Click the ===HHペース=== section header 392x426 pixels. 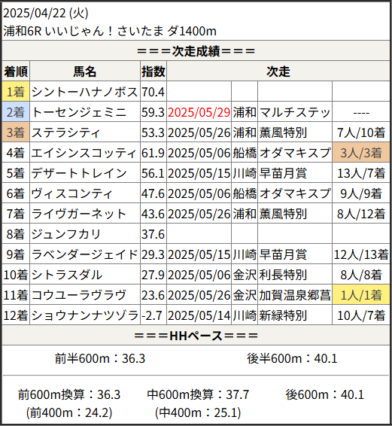coord(196,336)
